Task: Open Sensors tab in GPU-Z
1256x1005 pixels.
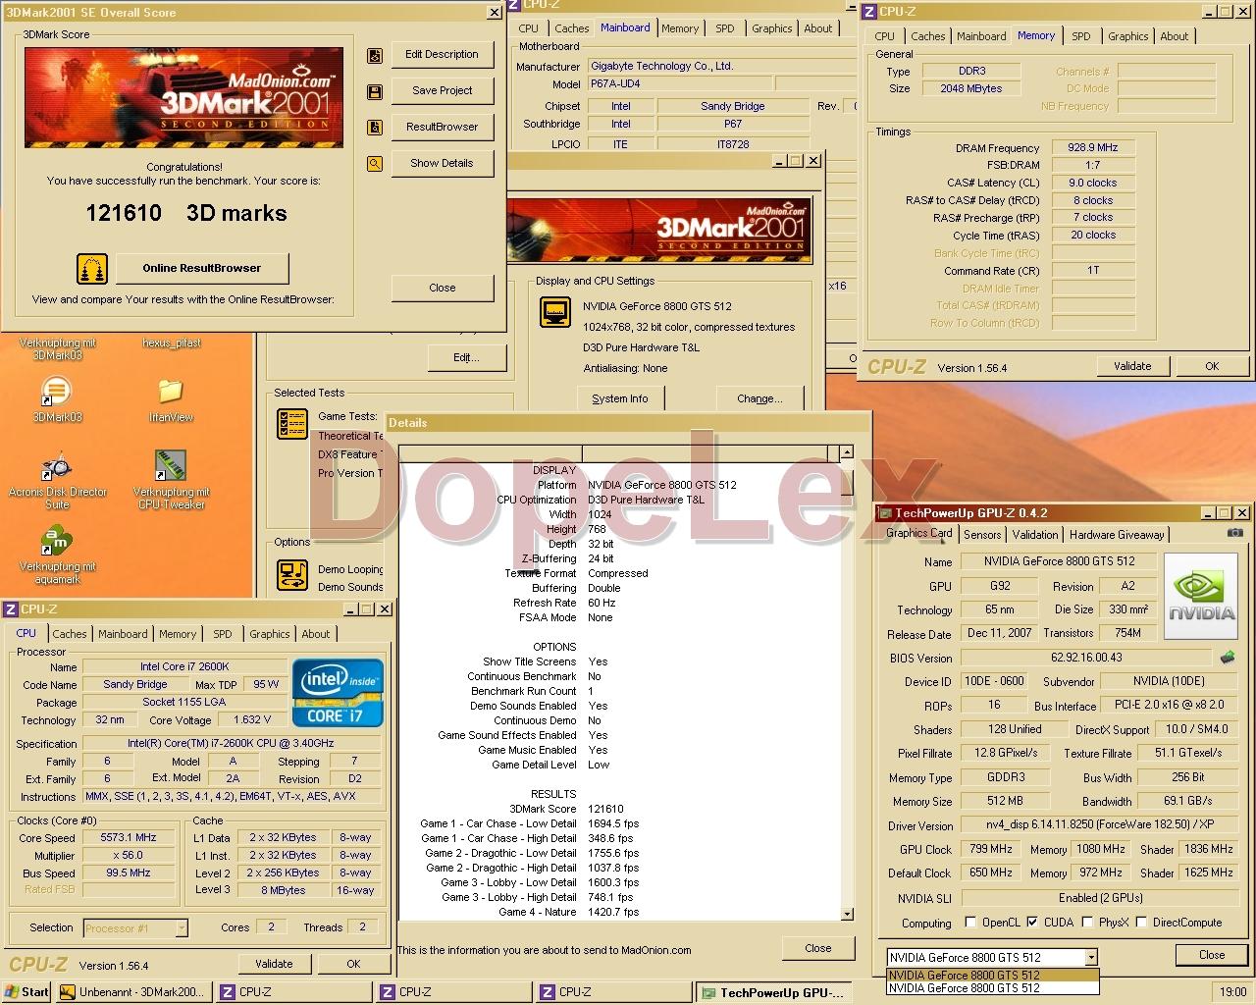Action: tap(982, 535)
